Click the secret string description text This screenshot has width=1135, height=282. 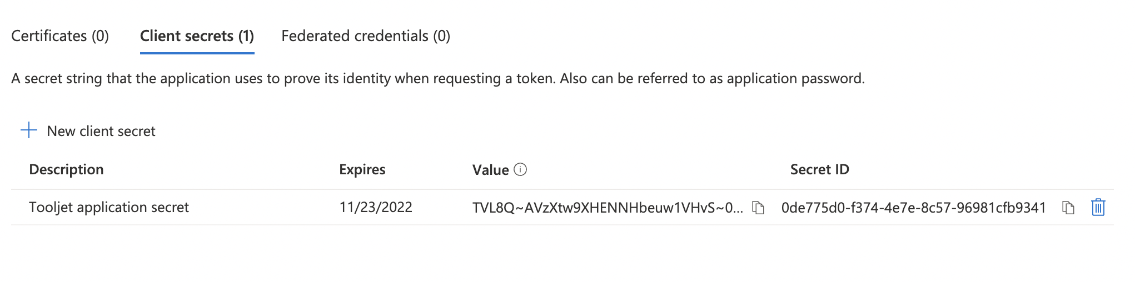pos(438,78)
